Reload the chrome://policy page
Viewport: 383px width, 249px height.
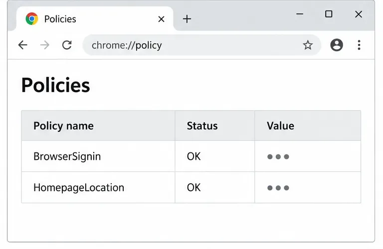coord(67,45)
